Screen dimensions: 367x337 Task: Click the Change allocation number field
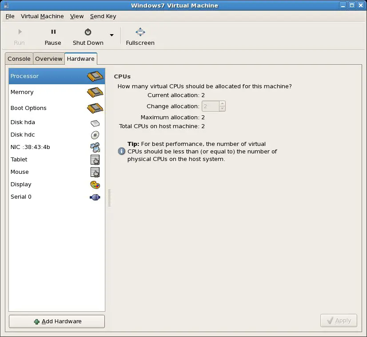click(210, 106)
